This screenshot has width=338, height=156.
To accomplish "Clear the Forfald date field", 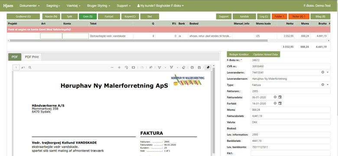I will [275, 104].
